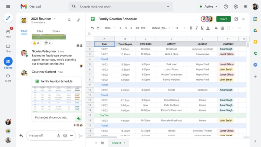
Task: Open Tasks side panel check icon
Action: click(x=255, y=65)
